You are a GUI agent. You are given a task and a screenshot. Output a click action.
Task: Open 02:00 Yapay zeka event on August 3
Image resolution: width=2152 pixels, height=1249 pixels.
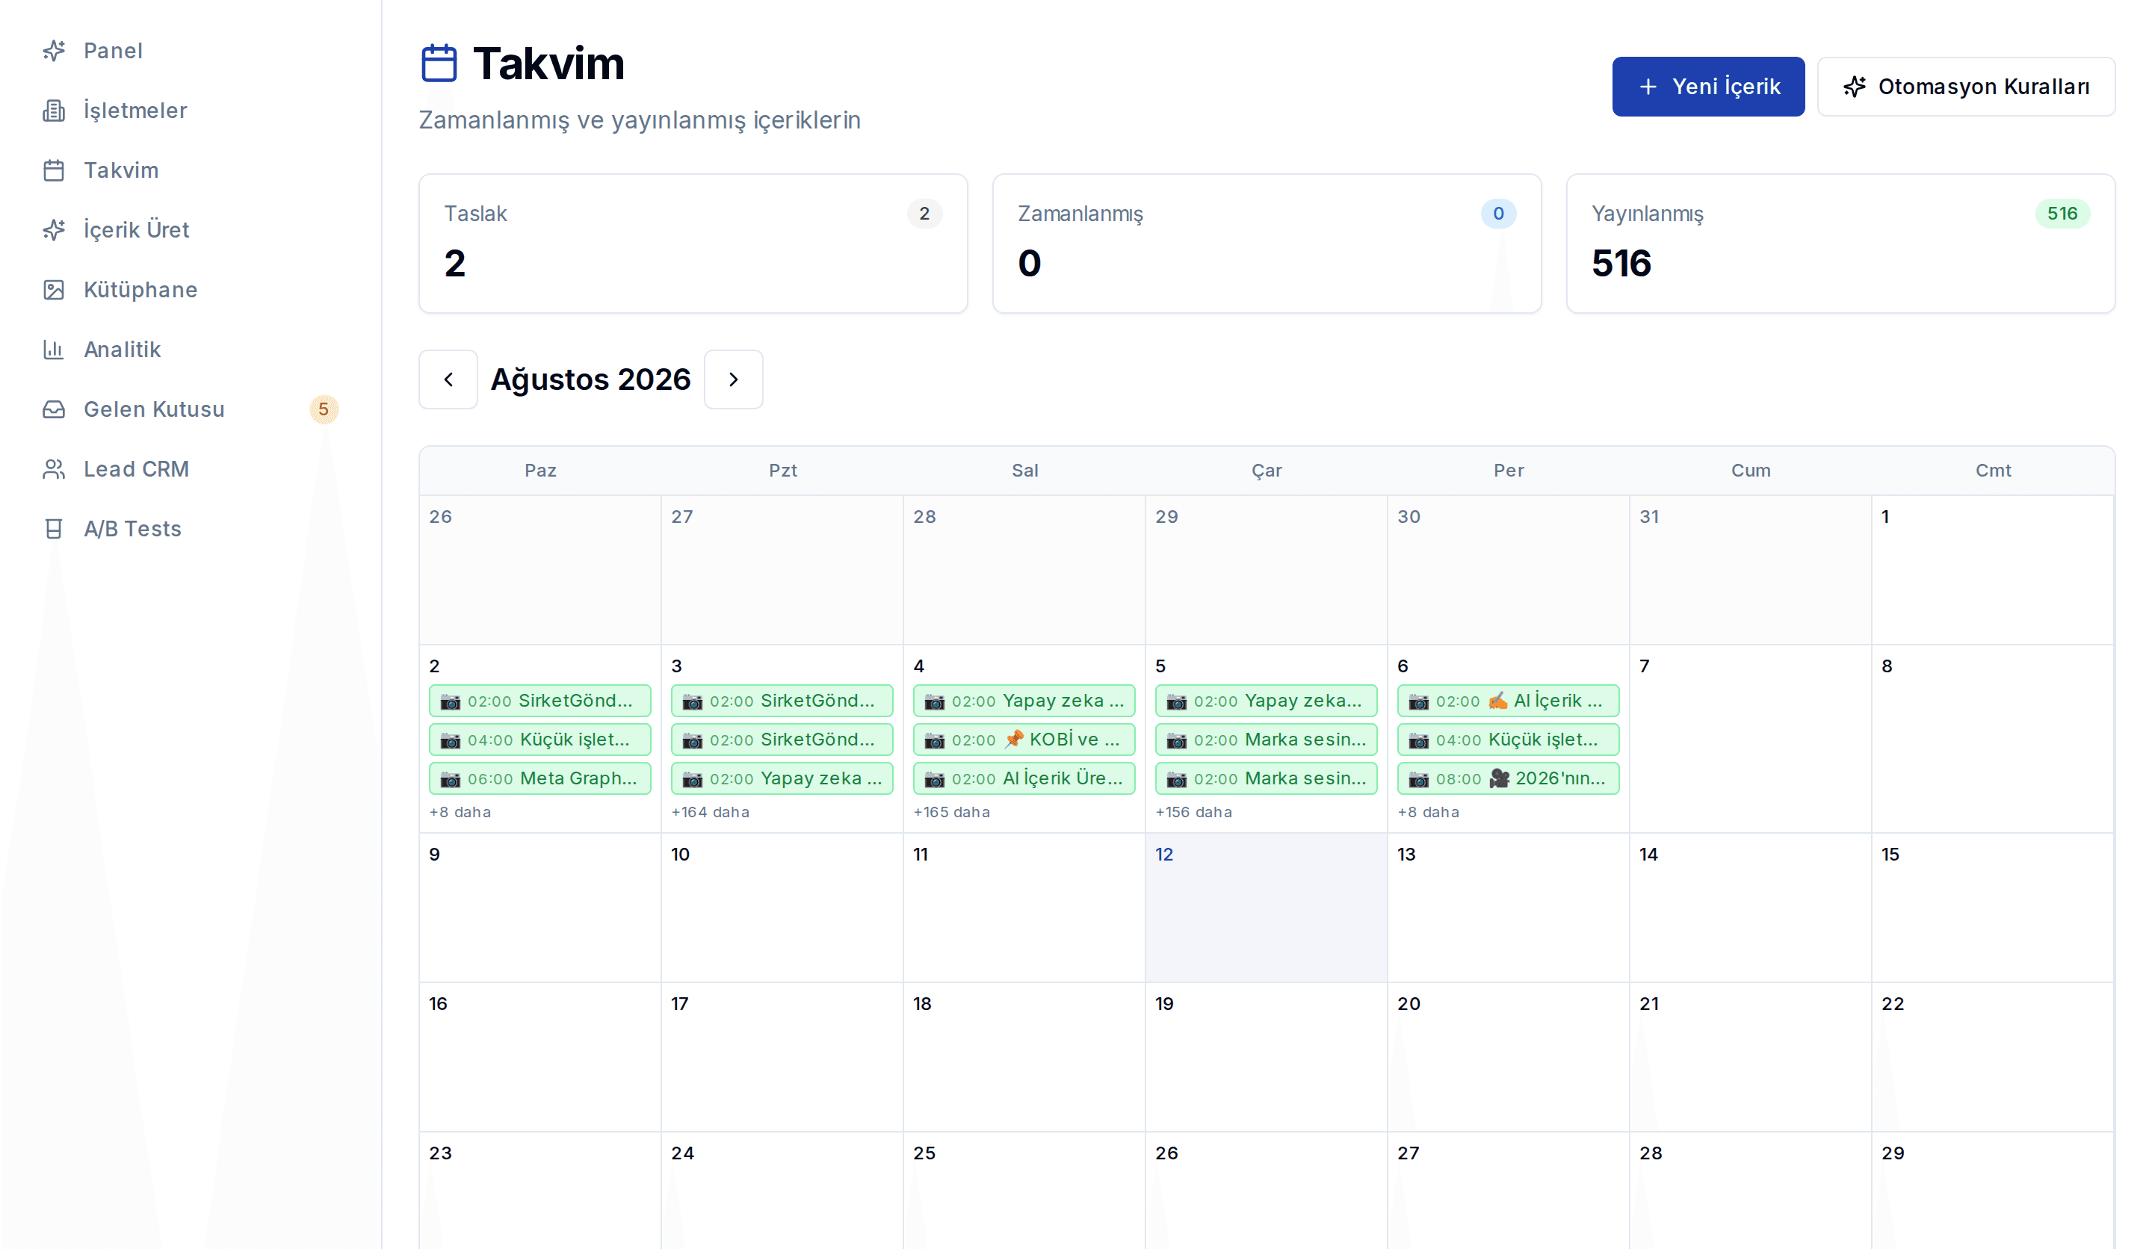782,778
